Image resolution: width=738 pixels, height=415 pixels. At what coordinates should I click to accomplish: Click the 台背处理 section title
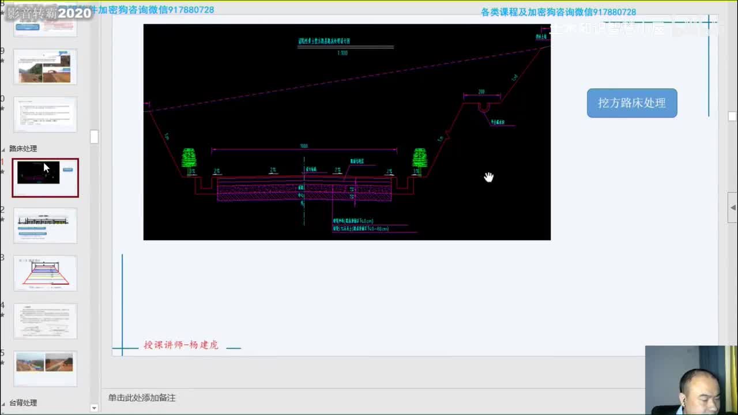pyautogui.click(x=23, y=403)
